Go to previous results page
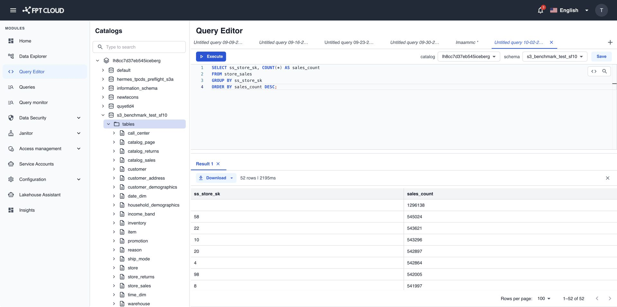 pyautogui.click(x=597, y=298)
